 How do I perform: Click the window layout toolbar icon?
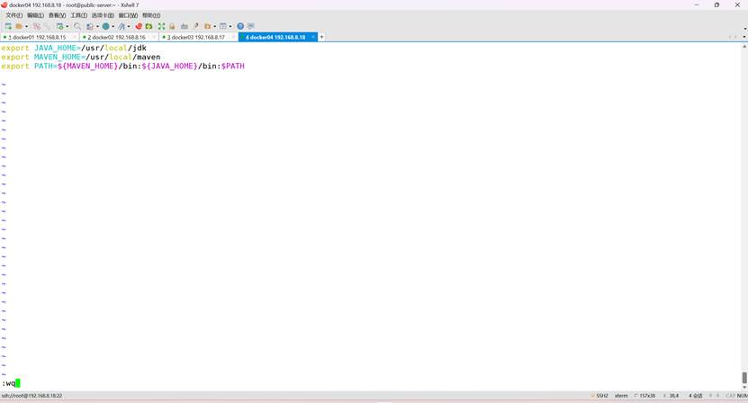coord(222,26)
